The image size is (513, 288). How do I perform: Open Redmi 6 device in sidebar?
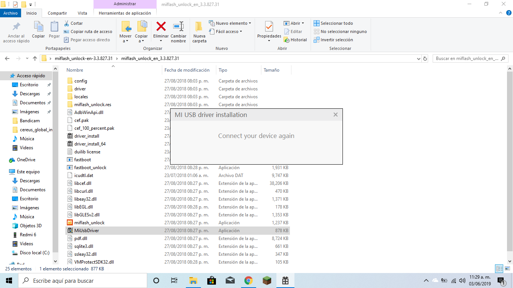(28, 235)
